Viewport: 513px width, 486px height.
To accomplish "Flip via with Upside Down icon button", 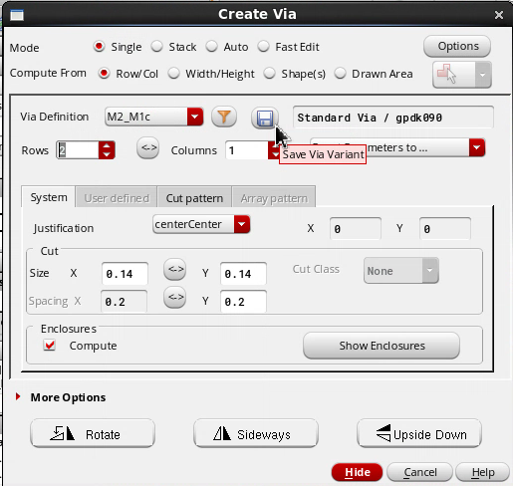I will coord(419,434).
